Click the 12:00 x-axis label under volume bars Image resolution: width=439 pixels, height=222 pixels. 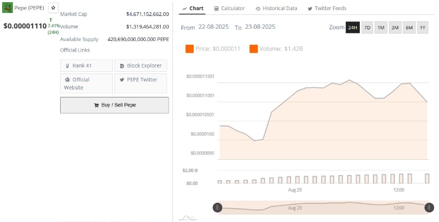(x=399, y=190)
